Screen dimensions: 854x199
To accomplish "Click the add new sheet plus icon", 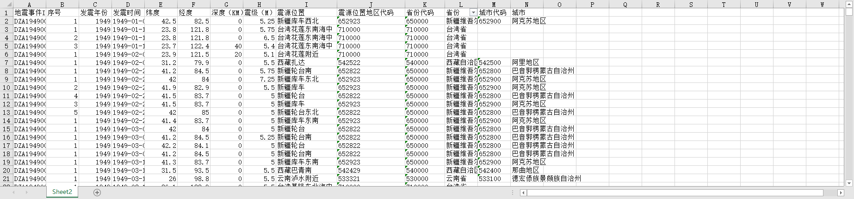I will [97, 193].
